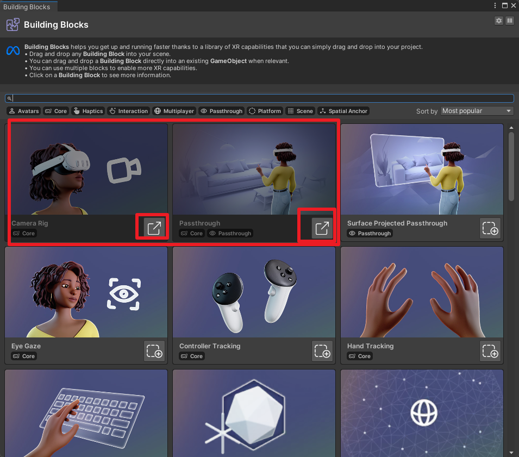Screen dimensions: 519x457
Task: Click the Passthrough block thumbnail
Action: point(254,170)
